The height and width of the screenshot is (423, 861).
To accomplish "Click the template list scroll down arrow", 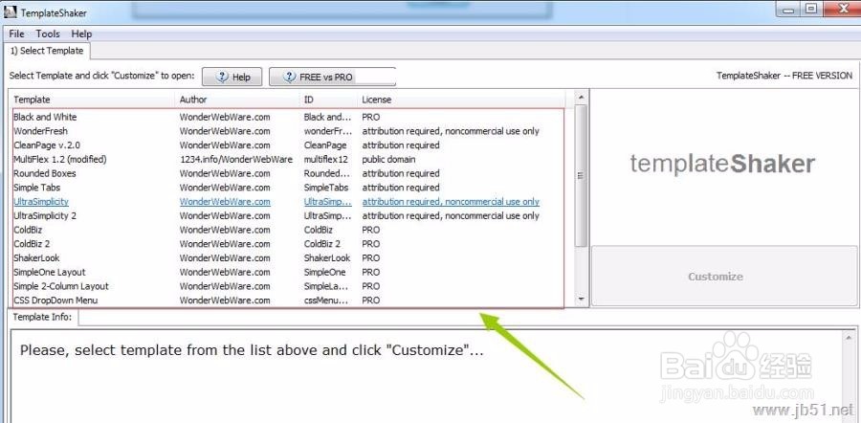I will pos(582,299).
